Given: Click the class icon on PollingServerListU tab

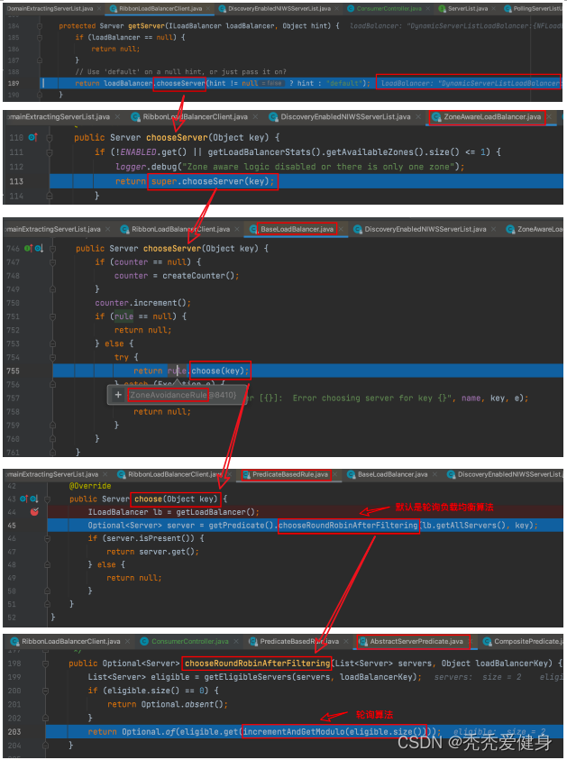Looking at the screenshot, I should click(508, 9).
